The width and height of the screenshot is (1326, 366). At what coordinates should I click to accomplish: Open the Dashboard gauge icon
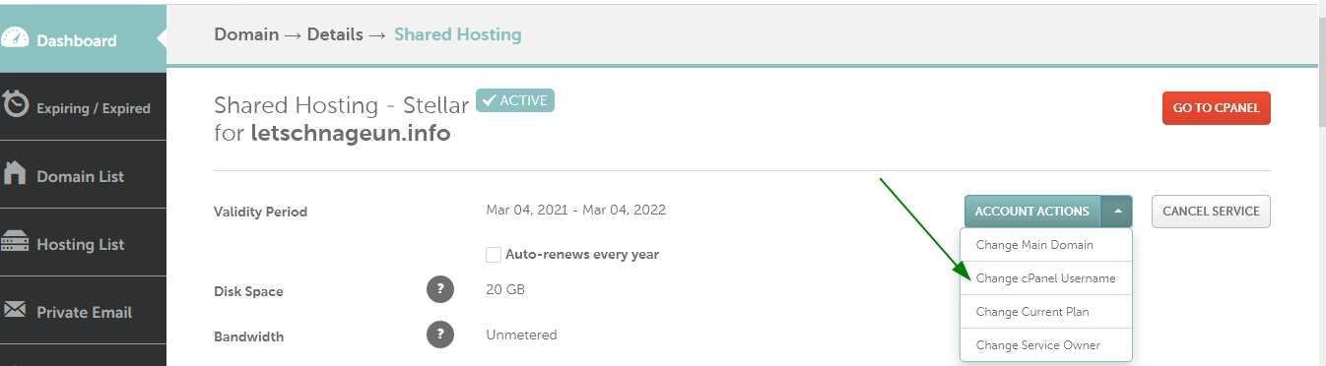16,38
